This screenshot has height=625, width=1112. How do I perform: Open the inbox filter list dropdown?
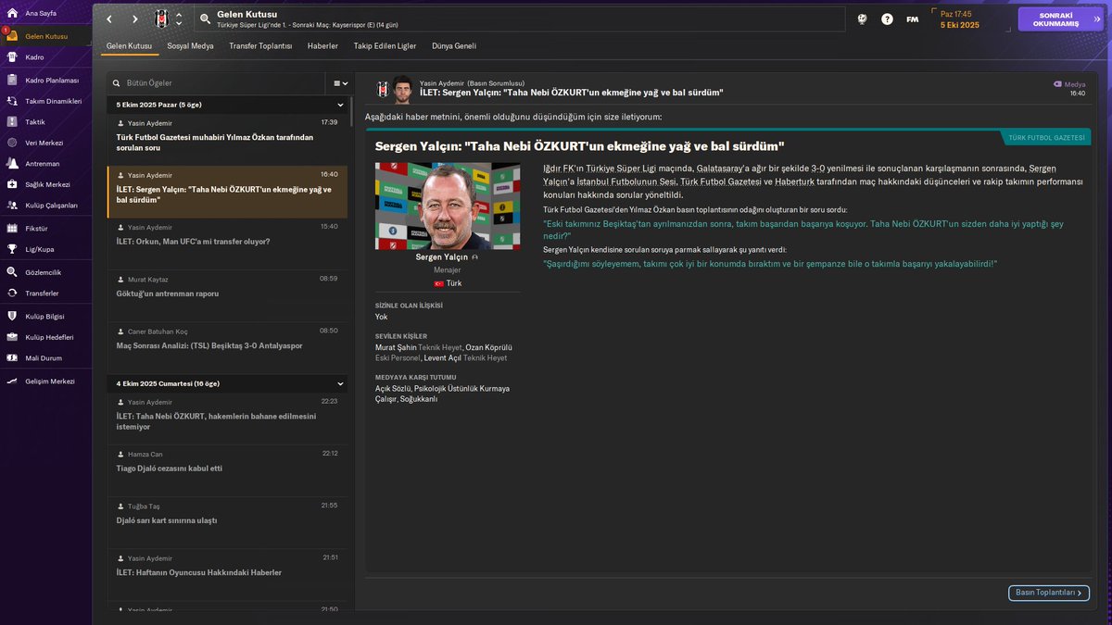(x=341, y=83)
